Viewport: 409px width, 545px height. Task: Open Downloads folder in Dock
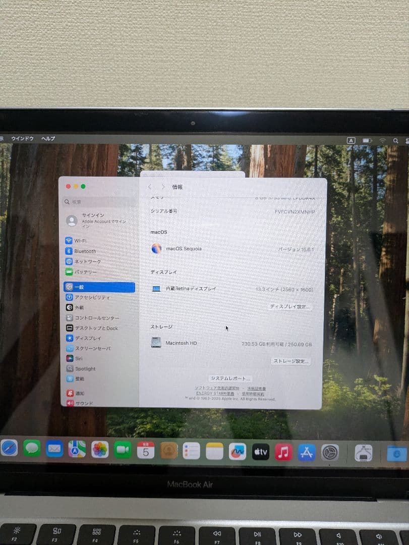tap(396, 454)
